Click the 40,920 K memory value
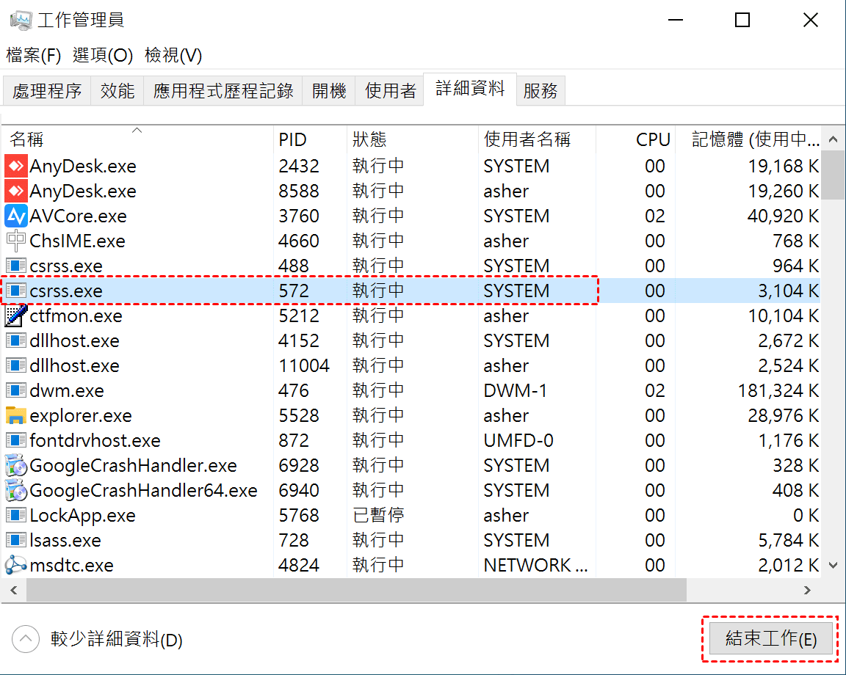This screenshot has width=846, height=675. tap(783, 216)
